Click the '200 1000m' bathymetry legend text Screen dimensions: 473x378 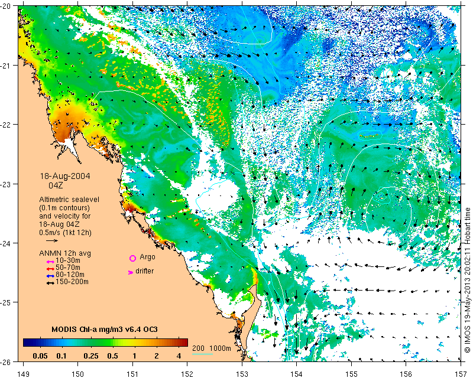(212, 348)
